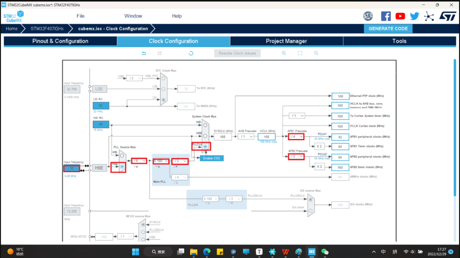The width and height of the screenshot is (460, 258).
Task: Select HSI in System Clock Mux
Action: pos(205,126)
